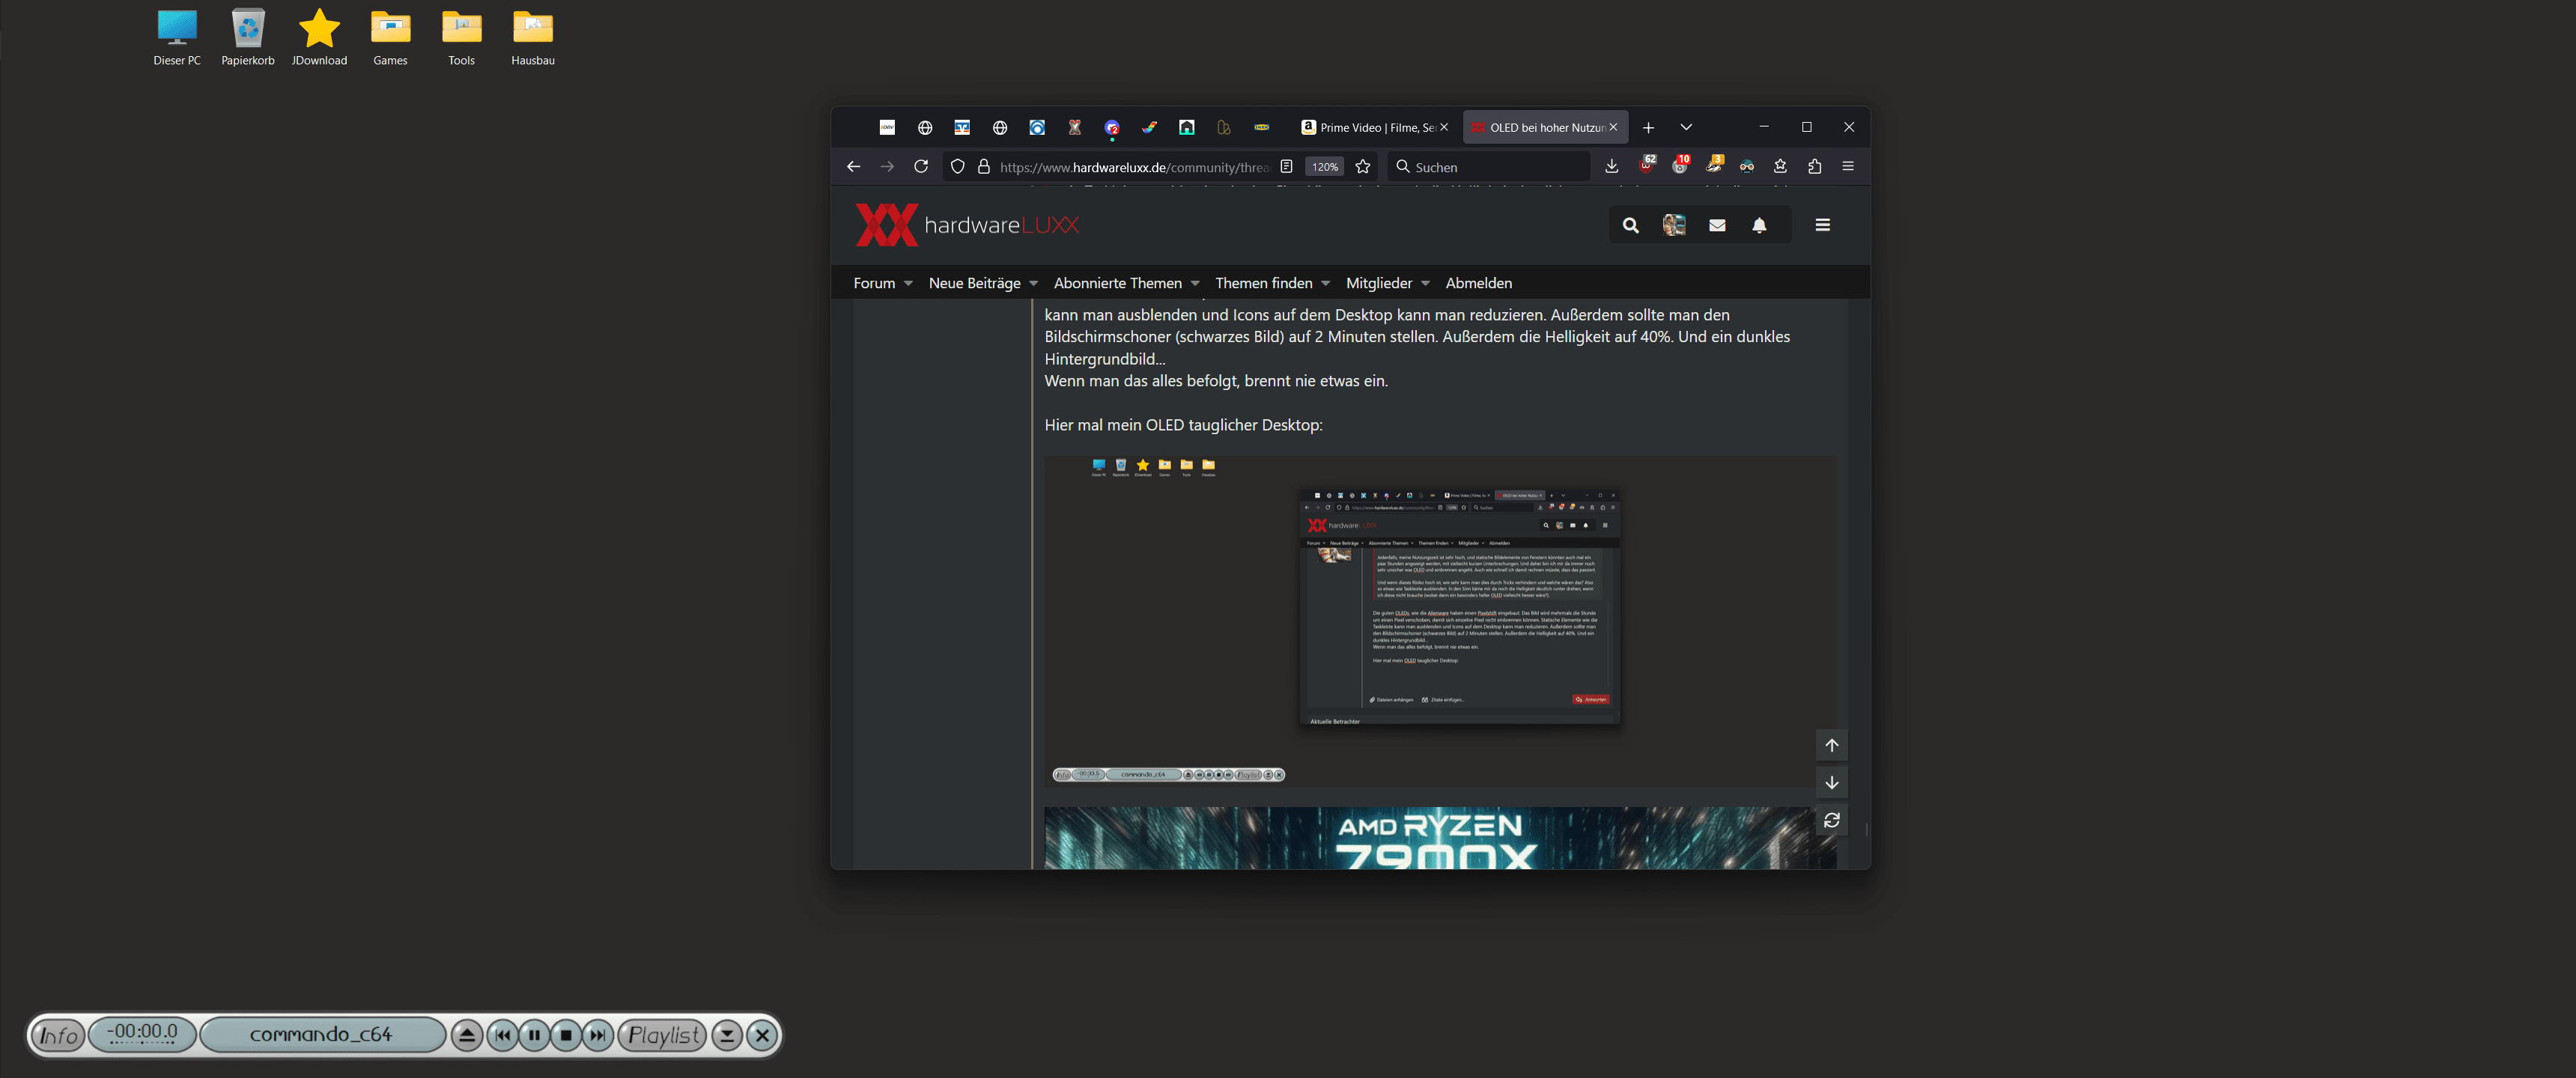Open the Forum navigation item
The width and height of the screenshot is (2576, 1078).
tap(874, 283)
